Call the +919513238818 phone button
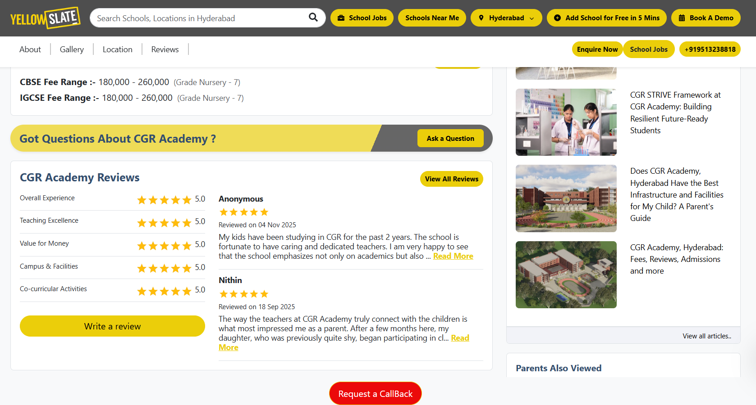The image size is (756, 405). point(710,49)
